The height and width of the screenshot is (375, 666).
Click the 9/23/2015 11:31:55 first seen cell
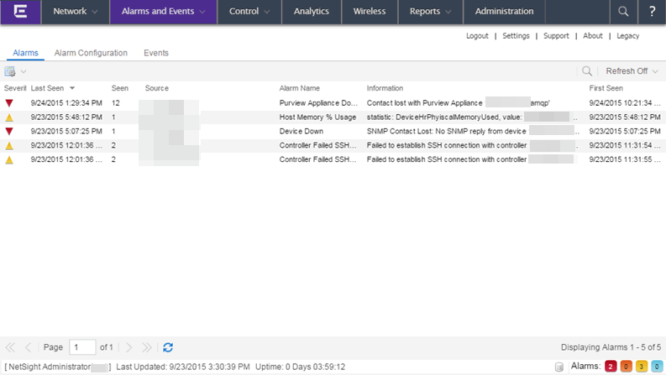coord(624,160)
